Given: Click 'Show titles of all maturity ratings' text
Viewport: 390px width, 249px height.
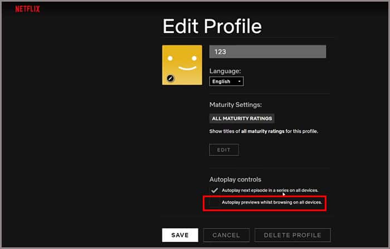Looking at the screenshot, I should tap(264, 131).
